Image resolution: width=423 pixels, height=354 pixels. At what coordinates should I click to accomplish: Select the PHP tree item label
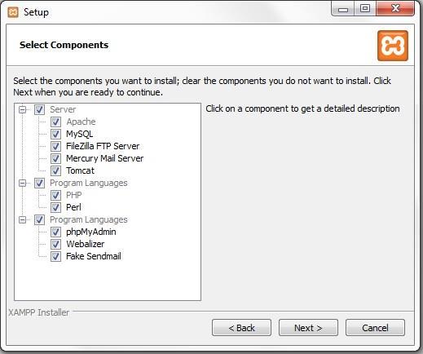[x=74, y=195]
